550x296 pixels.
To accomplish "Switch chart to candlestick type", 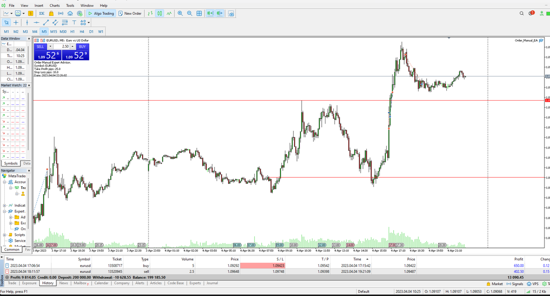I will pos(160,13).
